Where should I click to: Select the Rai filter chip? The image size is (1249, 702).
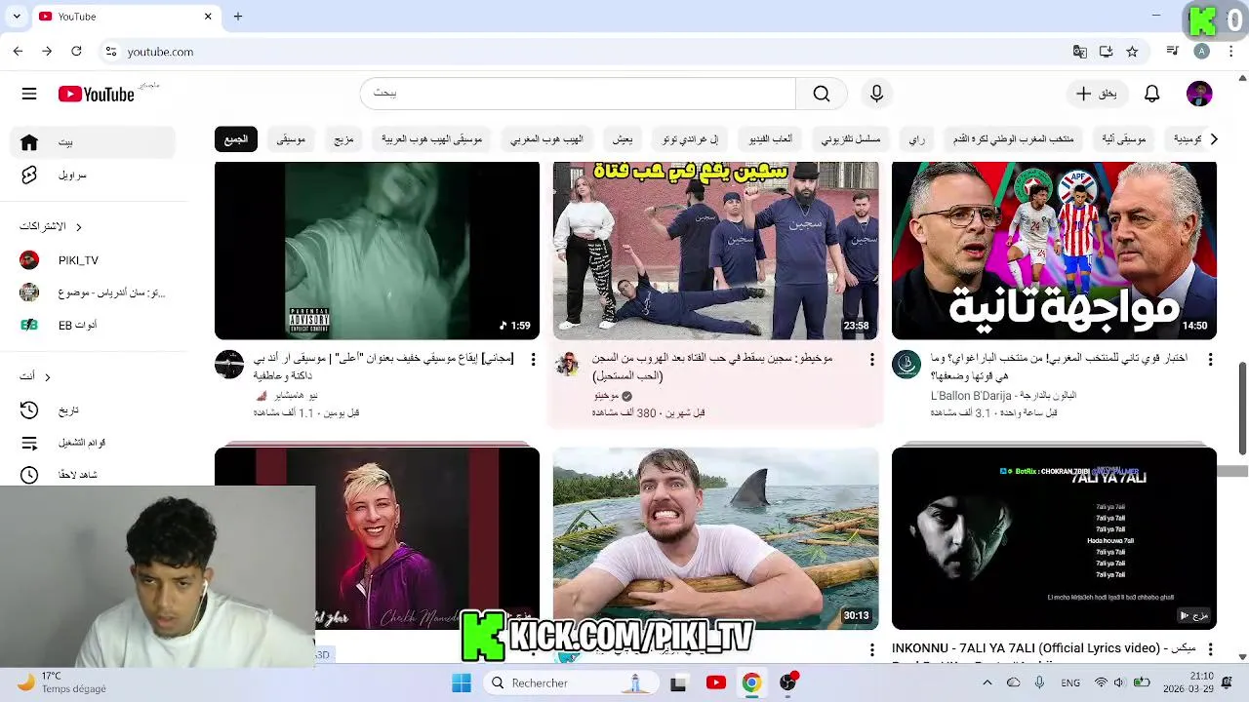click(916, 139)
